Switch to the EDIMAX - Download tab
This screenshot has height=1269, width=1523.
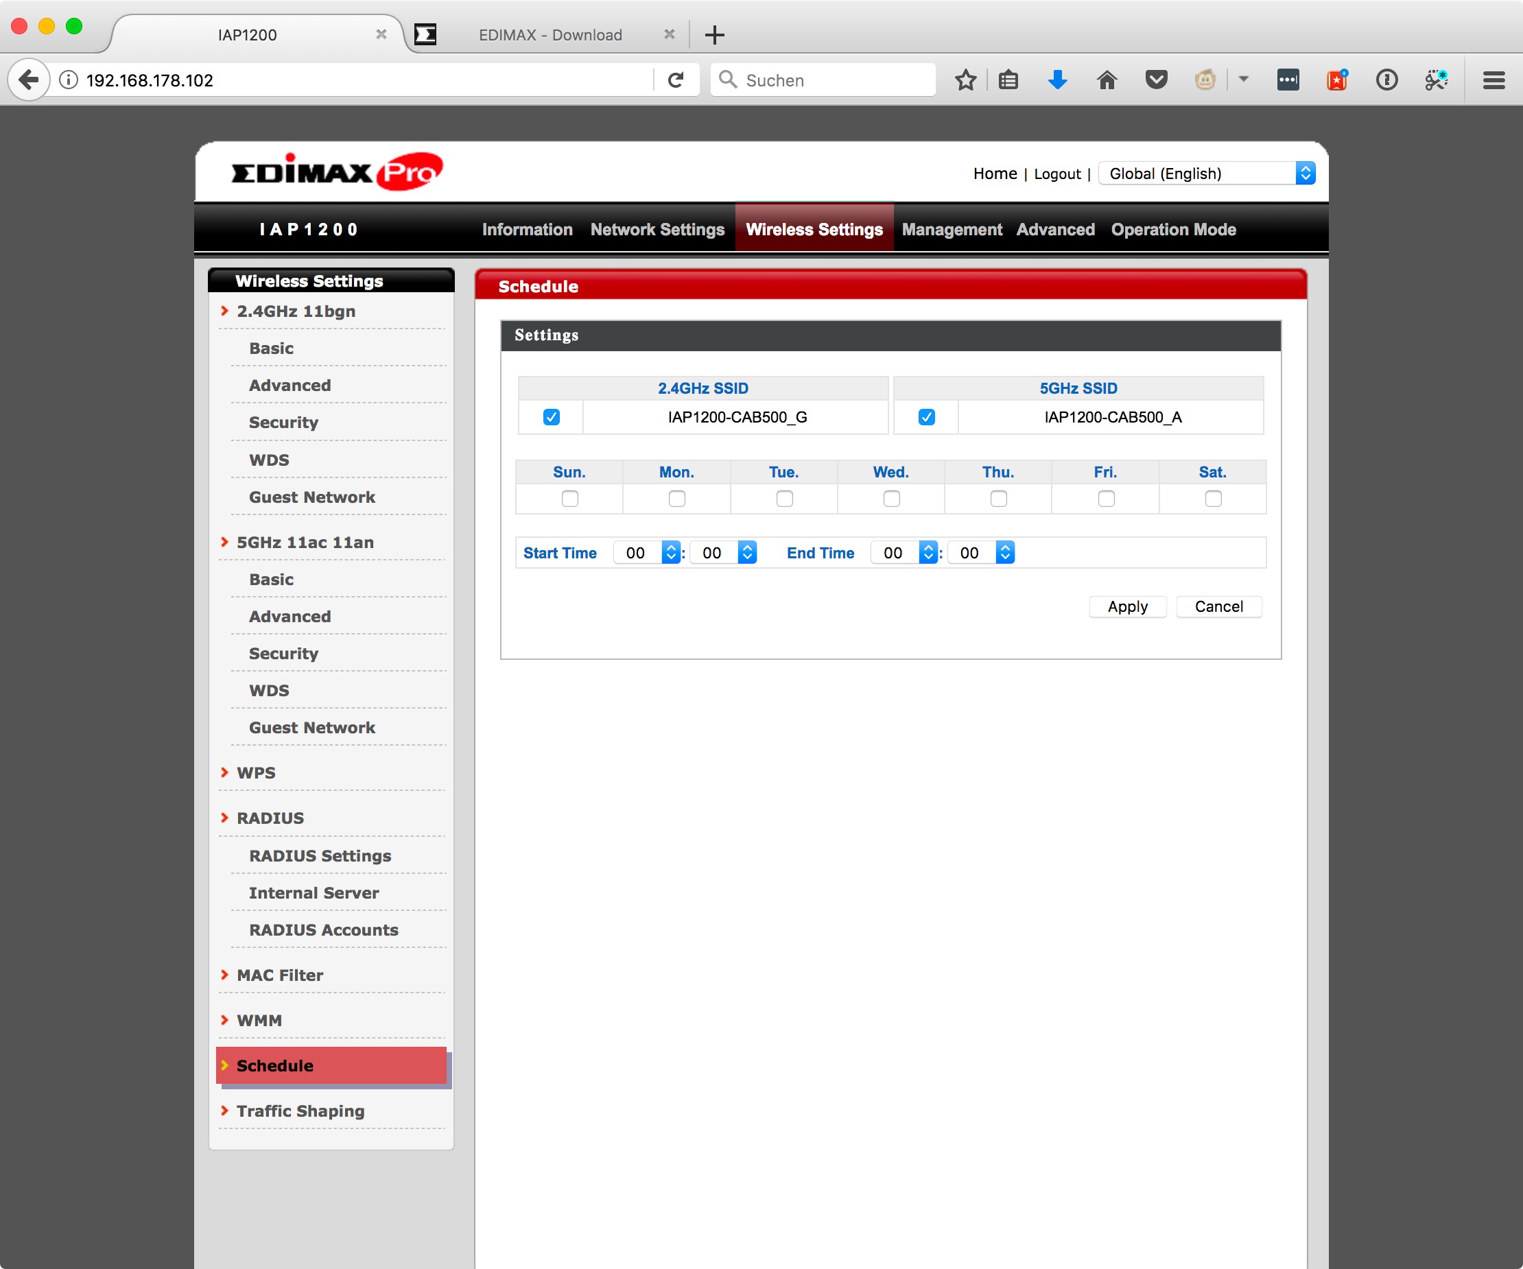(x=550, y=35)
